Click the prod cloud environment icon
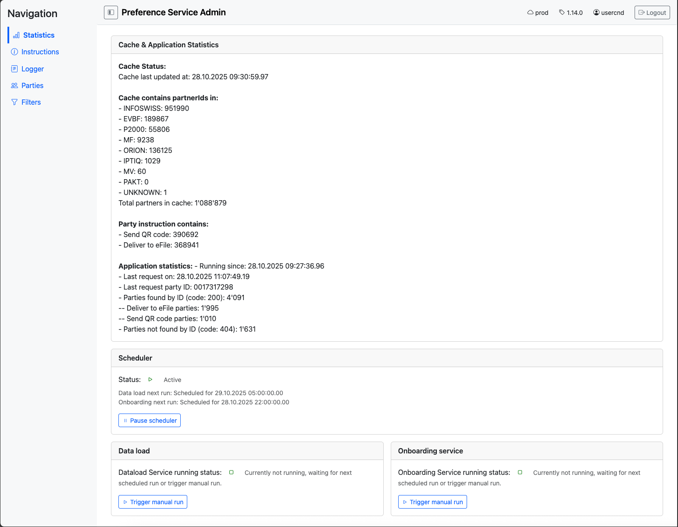Viewport: 678px width, 527px height. click(530, 13)
